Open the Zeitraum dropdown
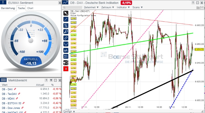Viewport: 205px width, 113px height. [x=108, y=7]
